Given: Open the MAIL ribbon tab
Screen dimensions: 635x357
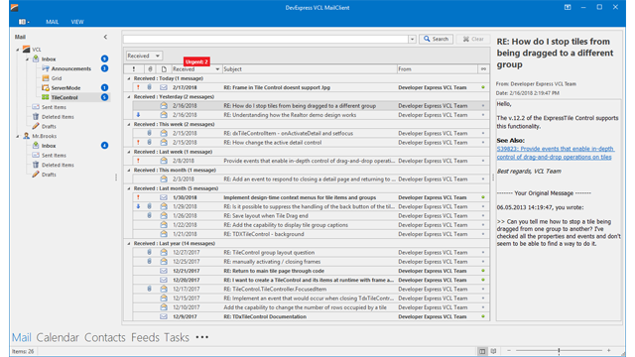Looking at the screenshot, I should [x=52, y=22].
